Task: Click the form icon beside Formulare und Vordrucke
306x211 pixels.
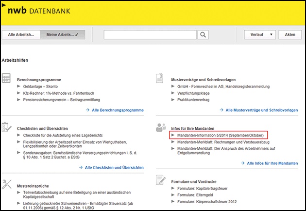Action: pos(160,180)
